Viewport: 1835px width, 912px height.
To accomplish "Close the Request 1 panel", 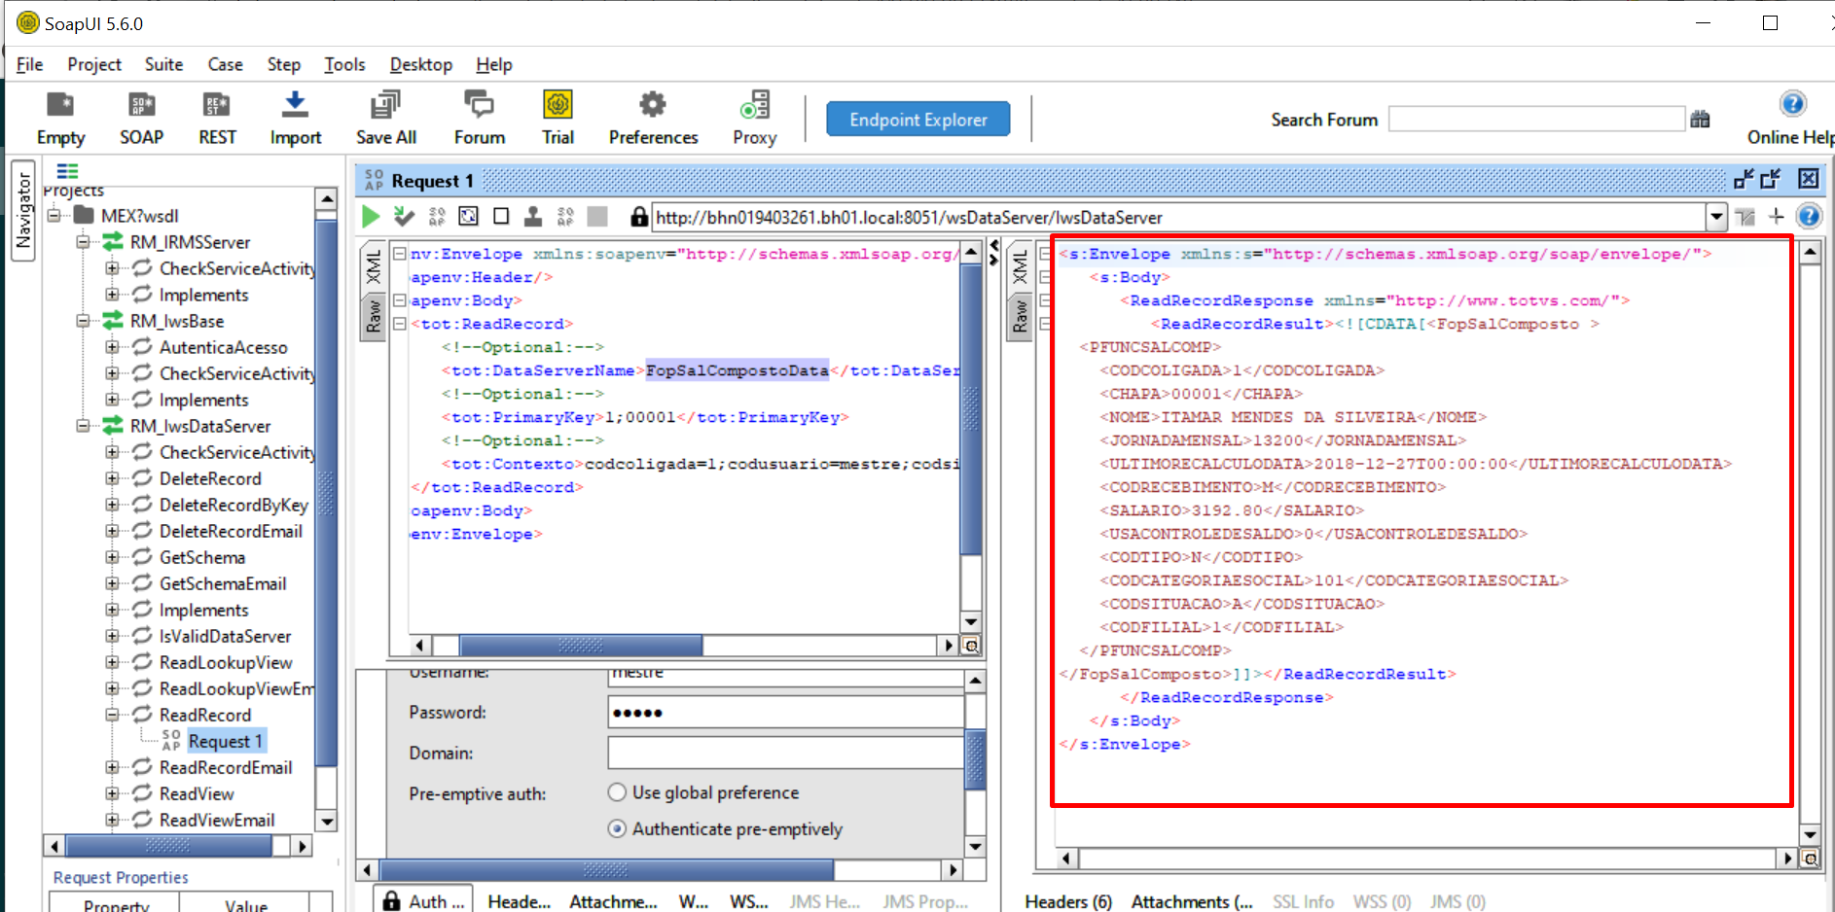I will pos(1808,179).
